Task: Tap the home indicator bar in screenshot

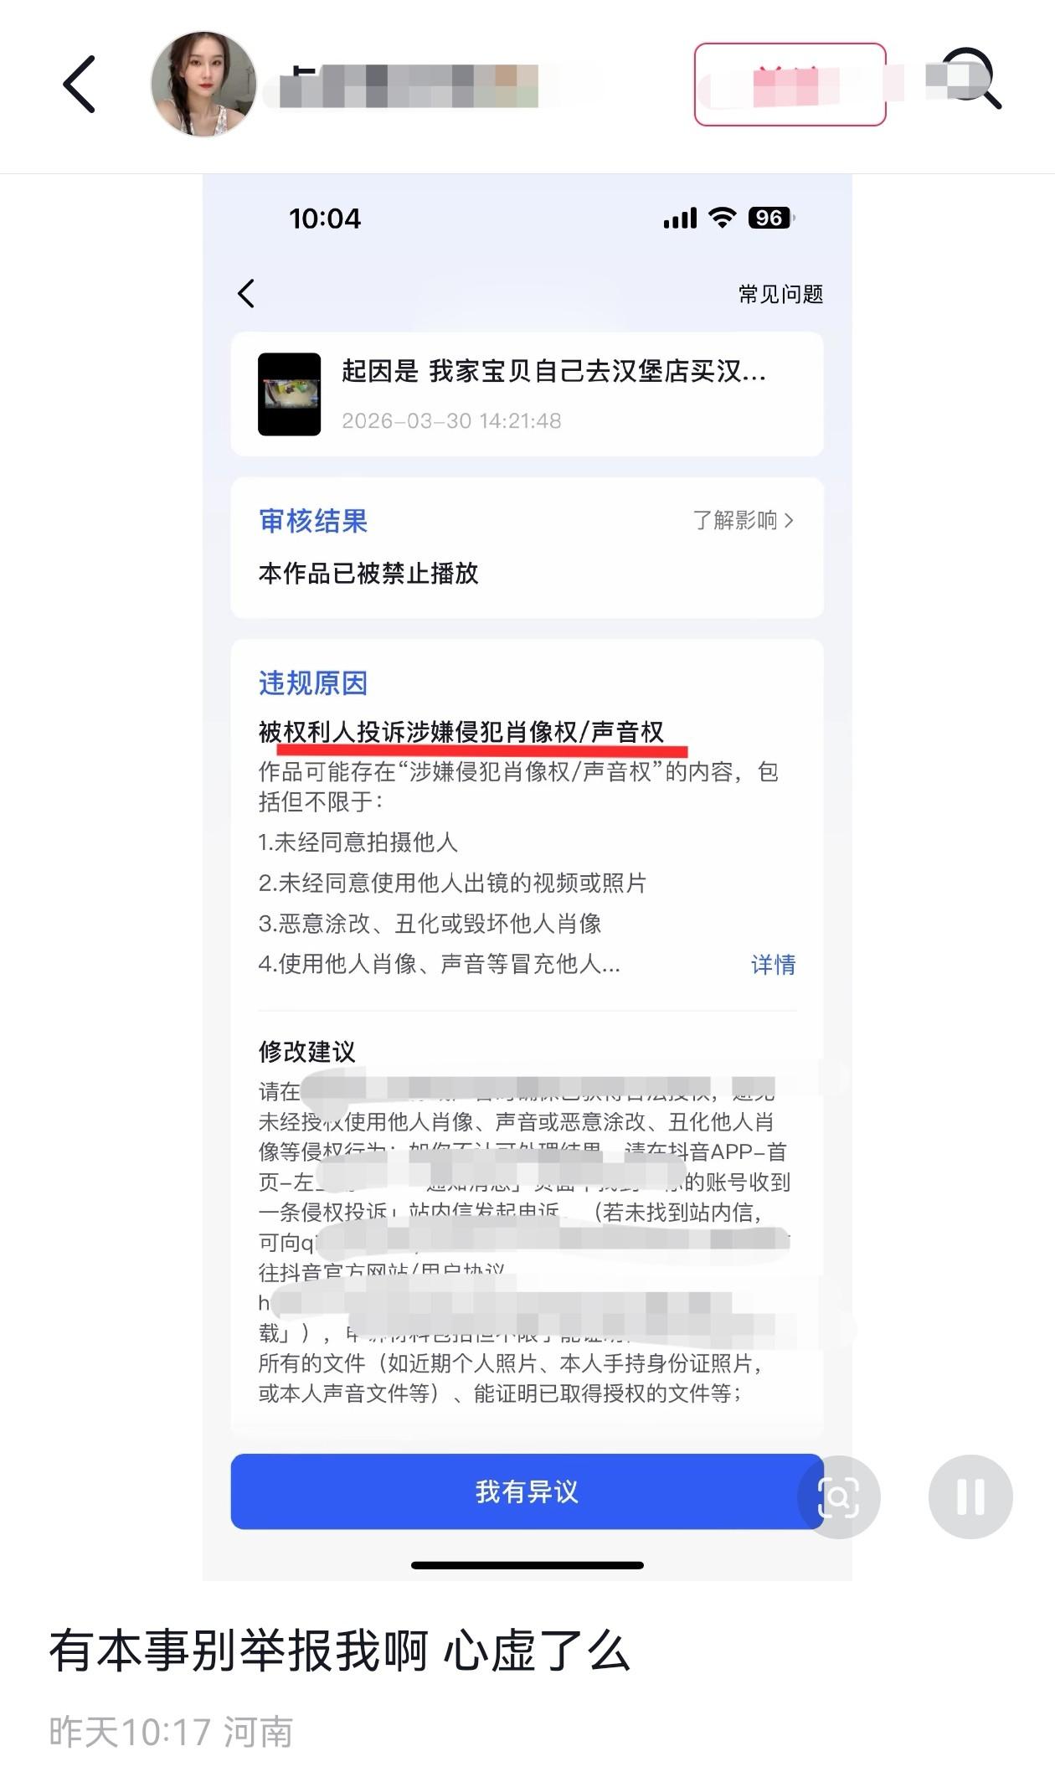Action: 527,1565
